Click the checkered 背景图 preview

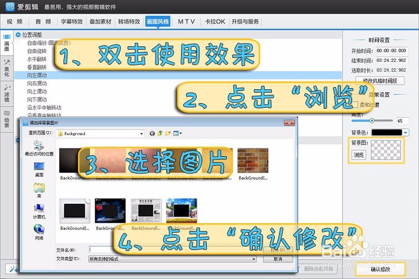[x=386, y=150]
